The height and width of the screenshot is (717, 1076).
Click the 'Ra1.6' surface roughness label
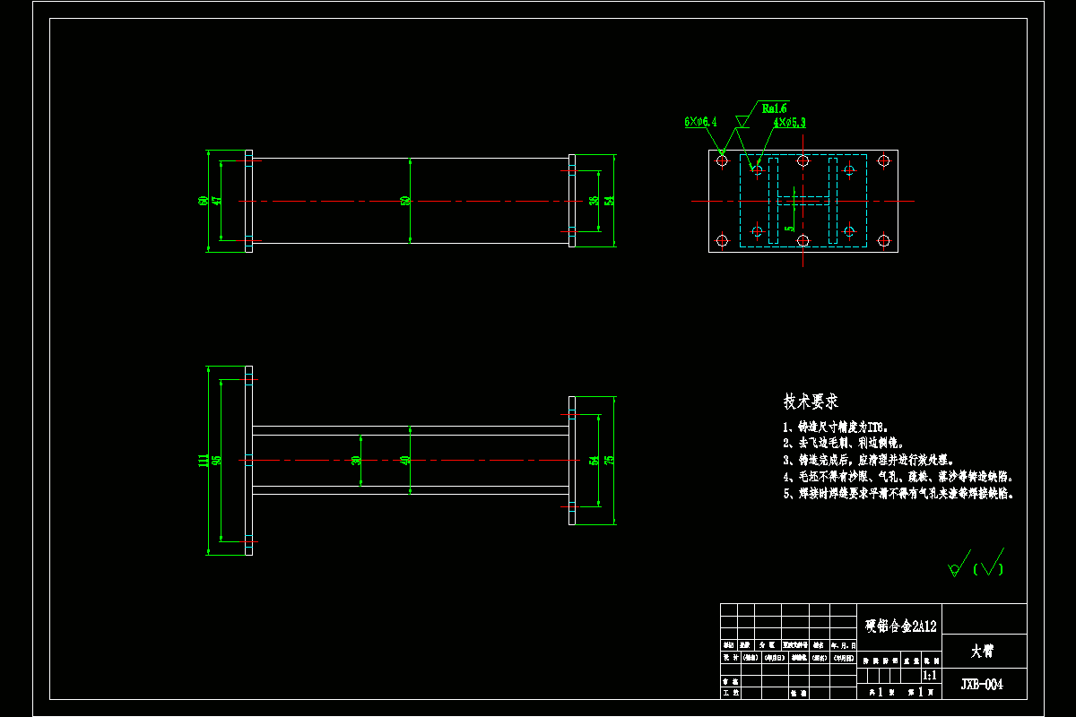774,108
